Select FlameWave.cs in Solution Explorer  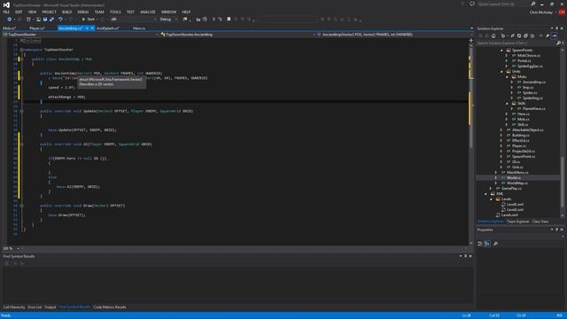click(533, 108)
